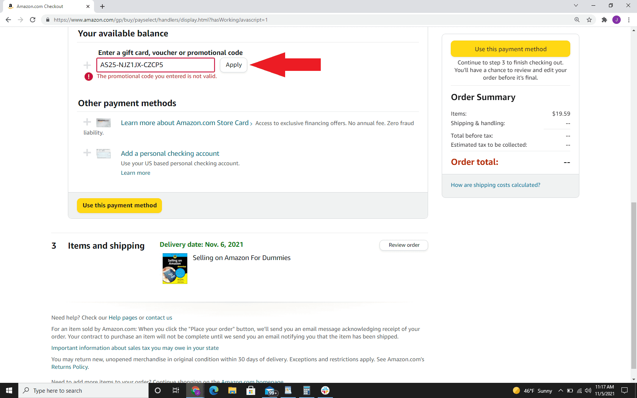Viewport: 637px width, 398px height.
Task: Open a new browser tab
Action: click(x=102, y=6)
